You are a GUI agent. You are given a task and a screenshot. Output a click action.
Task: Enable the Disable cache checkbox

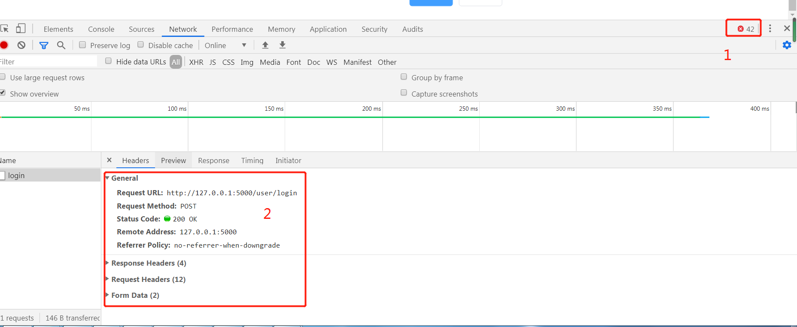[140, 45]
